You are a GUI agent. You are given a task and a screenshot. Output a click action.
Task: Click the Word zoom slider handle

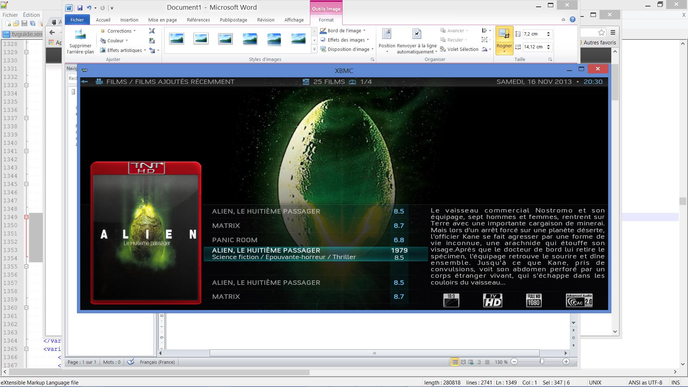coord(542,362)
